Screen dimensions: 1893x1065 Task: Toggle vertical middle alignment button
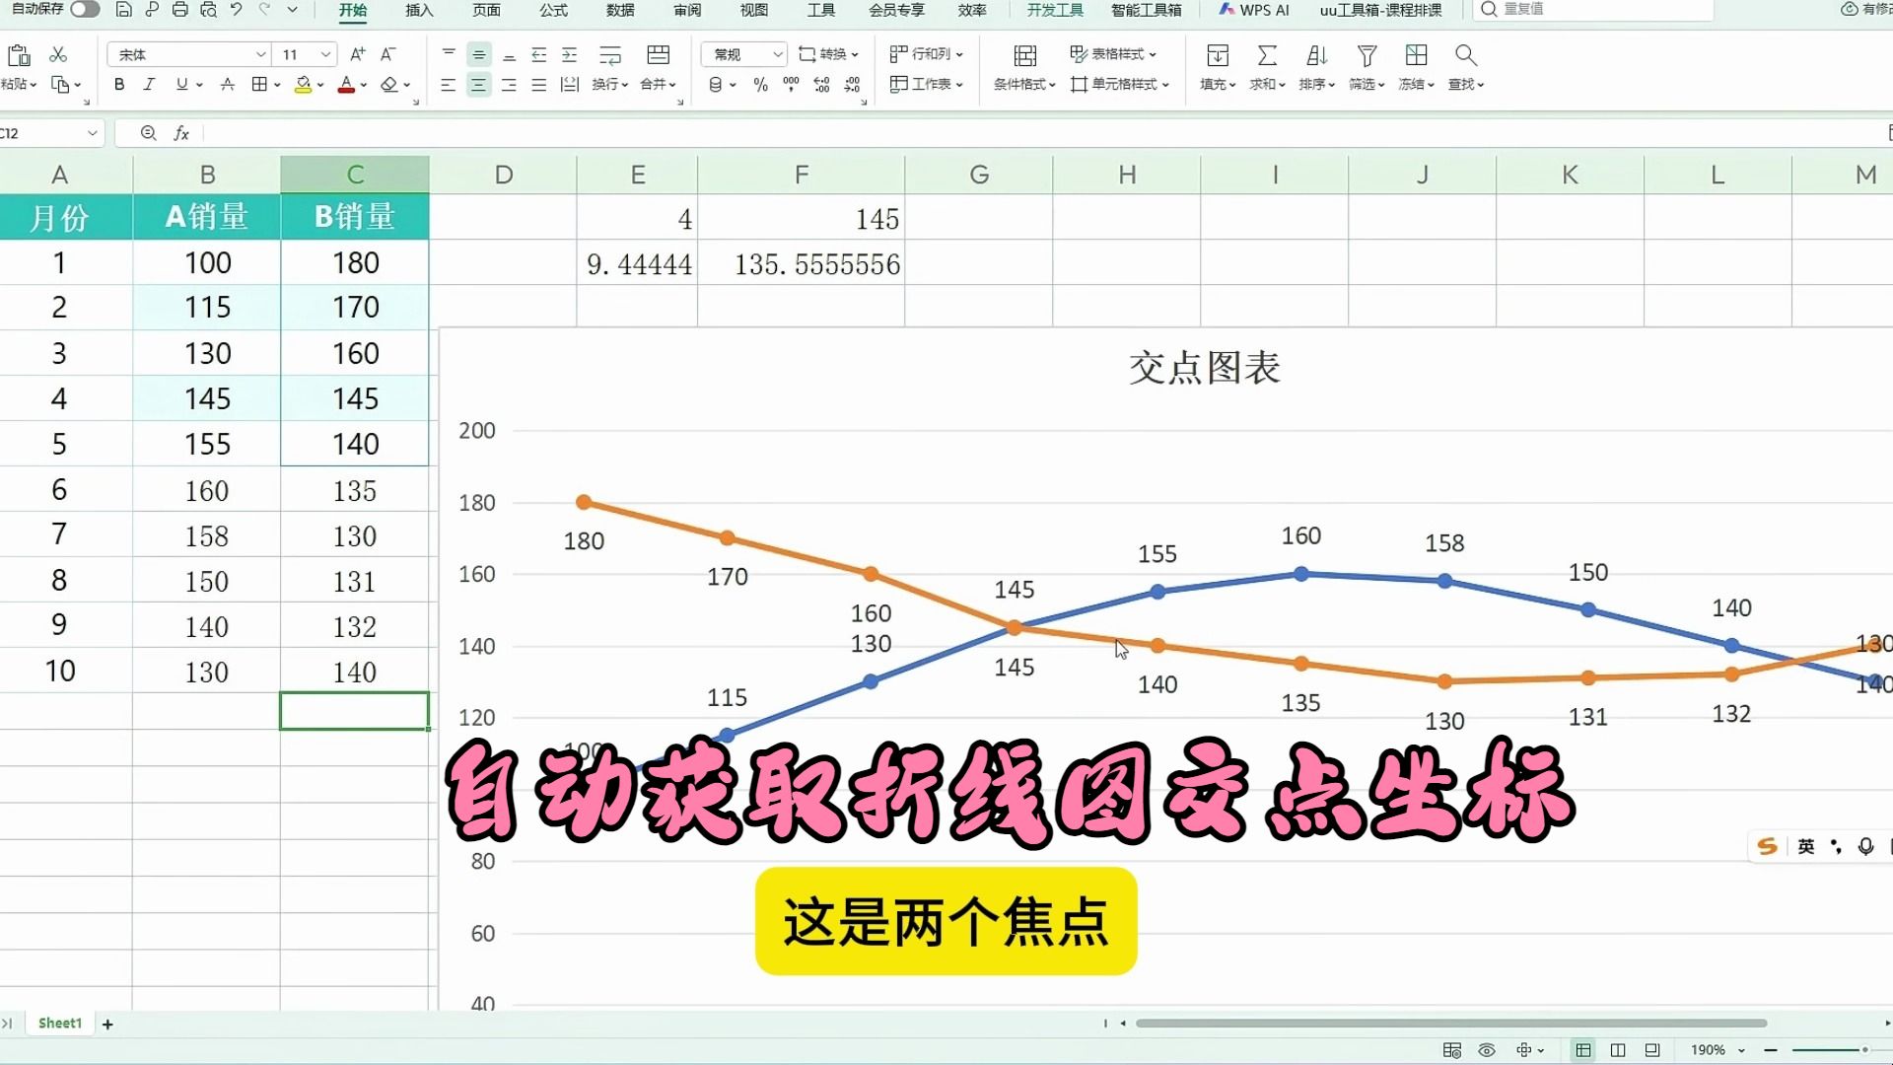click(x=478, y=55)
